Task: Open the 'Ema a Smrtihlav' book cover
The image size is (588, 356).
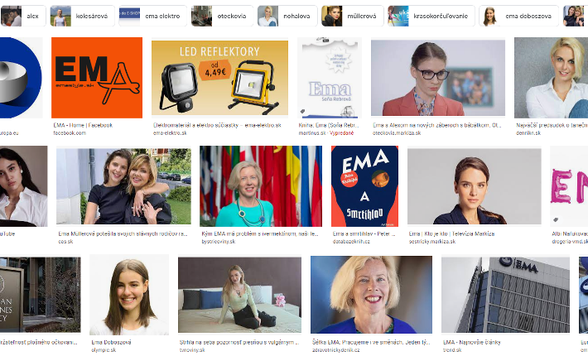Action: (364, 186)
